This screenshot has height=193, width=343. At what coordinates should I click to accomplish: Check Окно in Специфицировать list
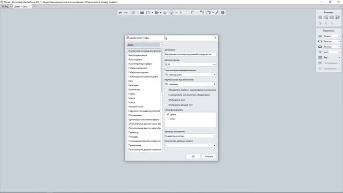point(168,119)
